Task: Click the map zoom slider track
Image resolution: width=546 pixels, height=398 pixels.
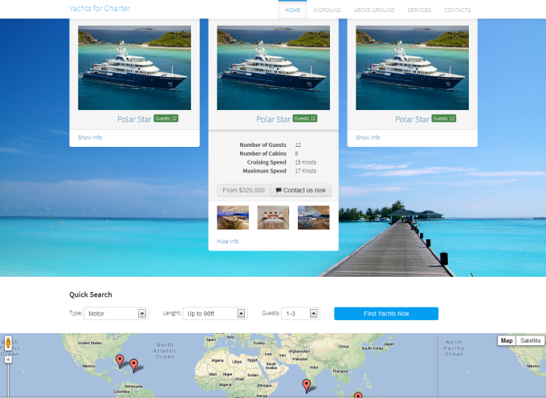Action: click(8, 380)
